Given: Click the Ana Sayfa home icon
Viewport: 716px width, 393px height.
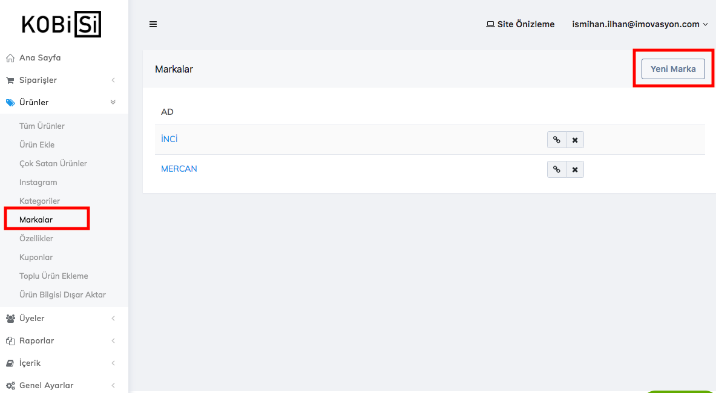Looking at the screenshot, I should point(10,58).
